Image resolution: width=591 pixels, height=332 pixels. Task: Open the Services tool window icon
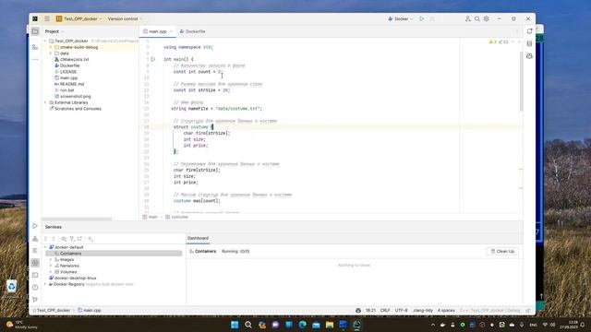click(x=35, y=263)
